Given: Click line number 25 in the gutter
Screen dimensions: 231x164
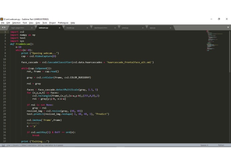Looking at the screenshot, I should click(x=4, y=105).
